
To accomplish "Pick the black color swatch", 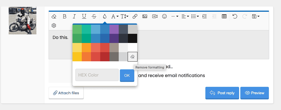I will [133, 38].
